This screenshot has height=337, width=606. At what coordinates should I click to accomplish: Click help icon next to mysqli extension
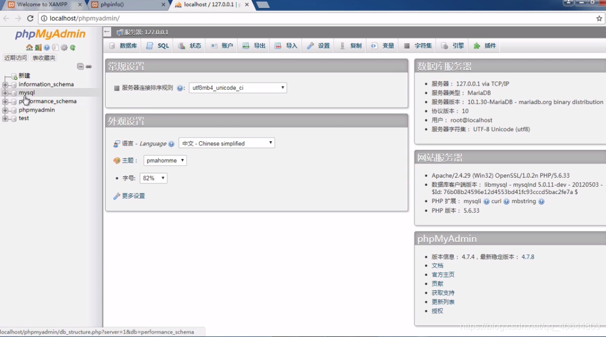coord(486,202)
